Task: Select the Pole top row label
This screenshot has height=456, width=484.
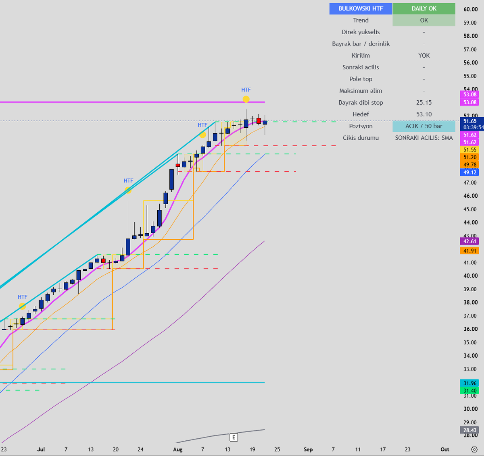Action: point(361,79)
